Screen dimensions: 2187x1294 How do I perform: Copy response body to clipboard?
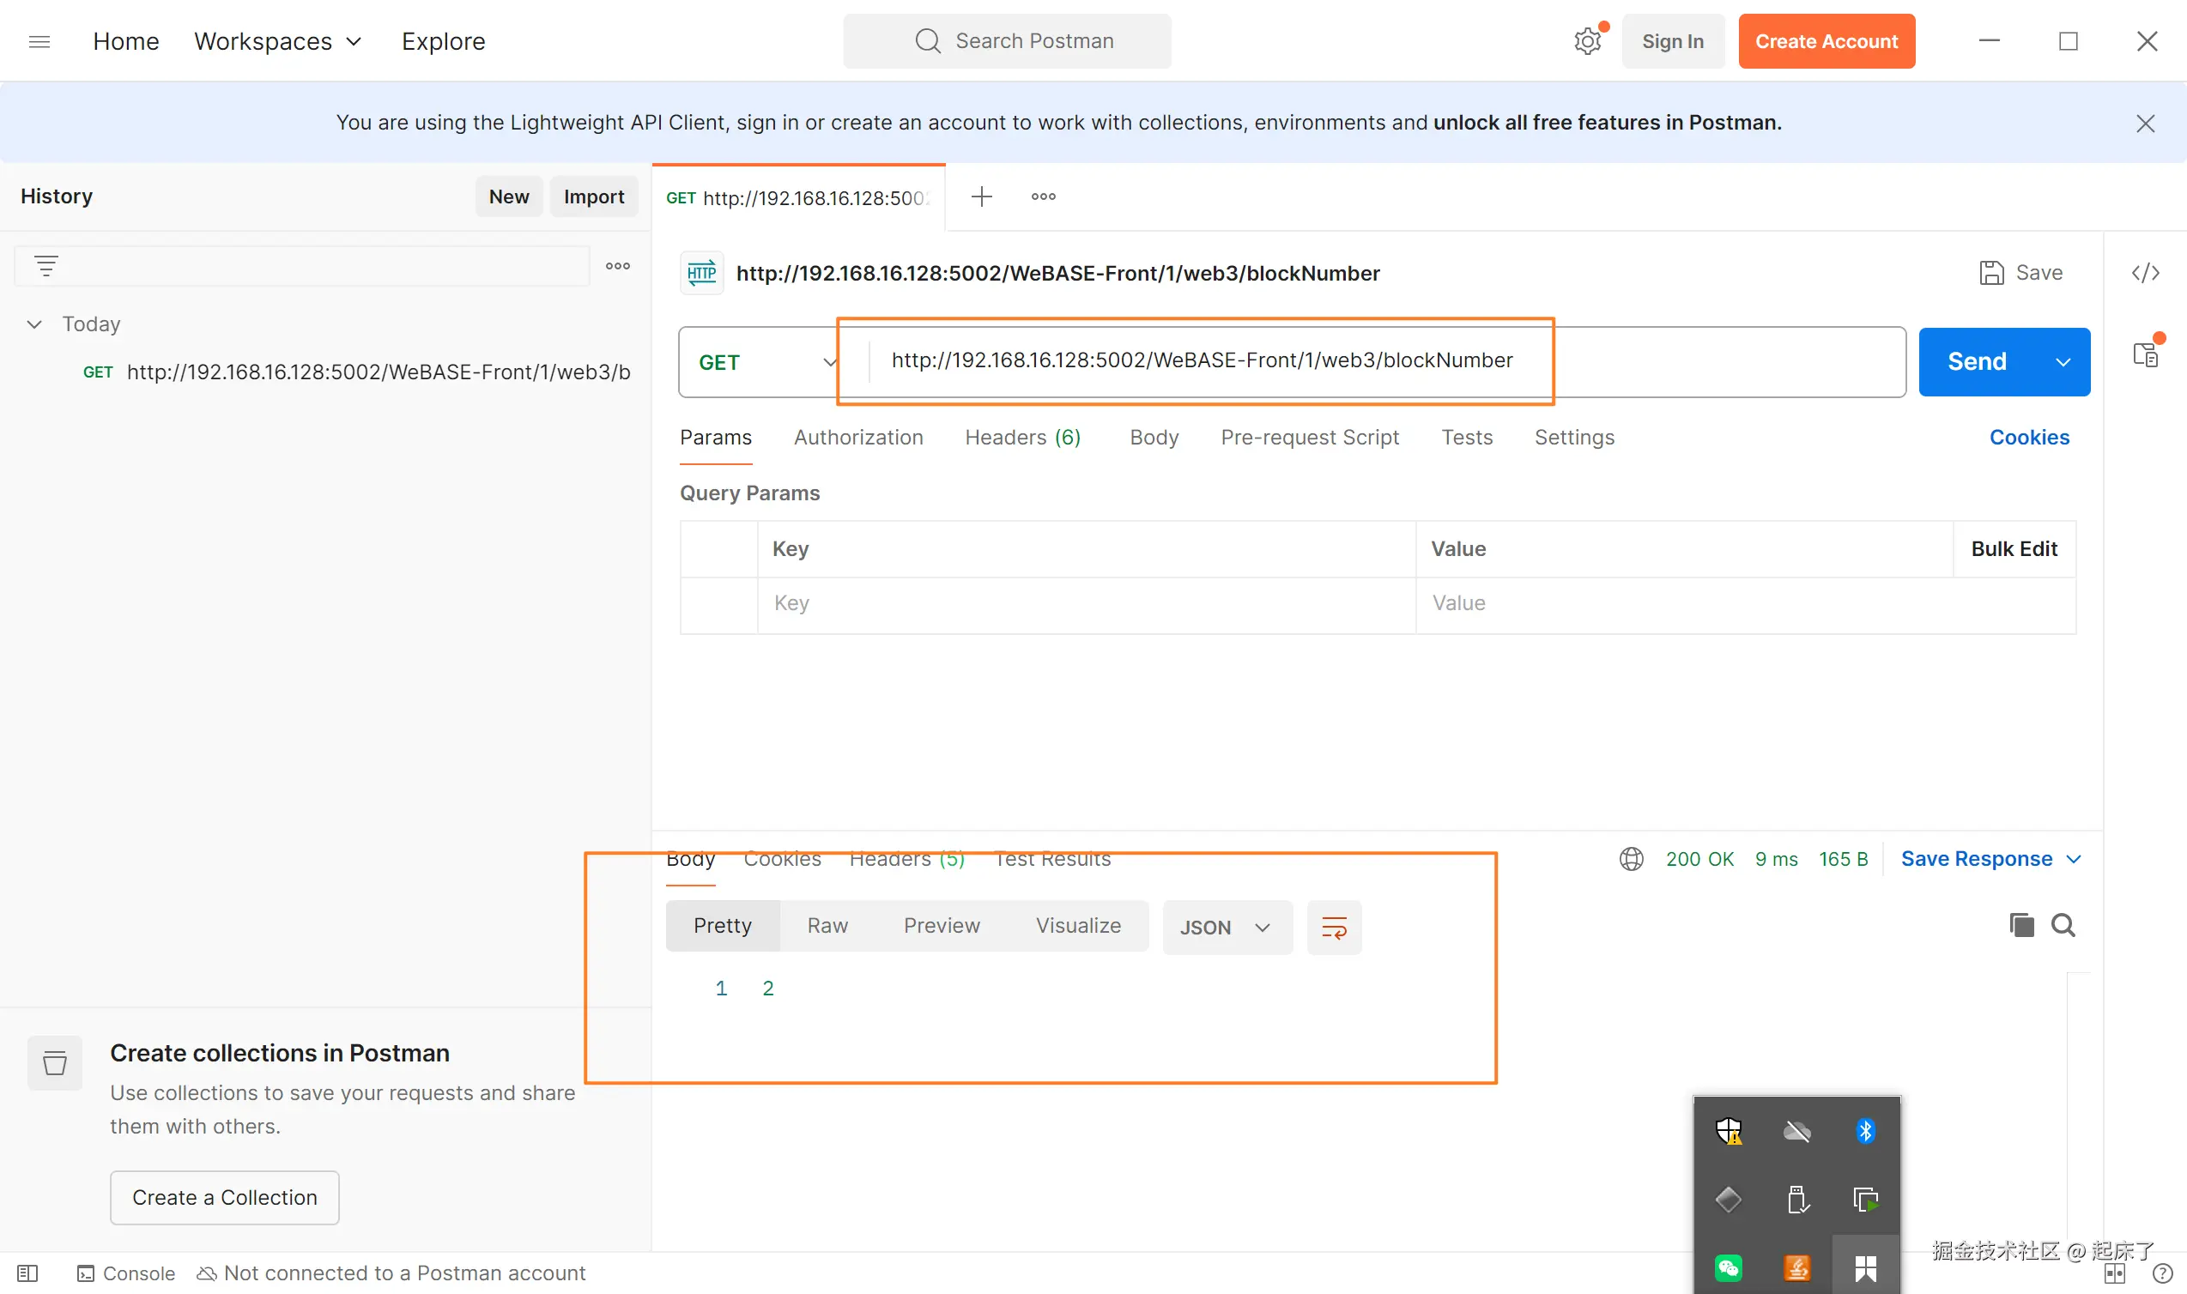click(2021, 925)
